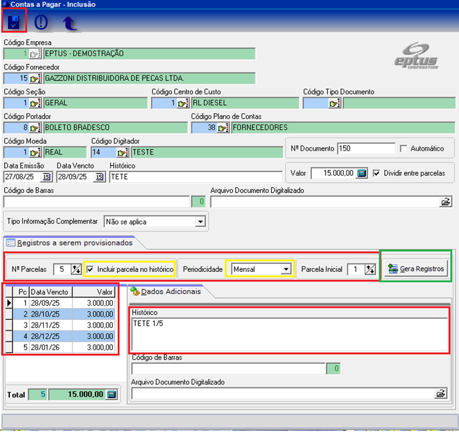Image resolution: width=459 pixels, height=432 pixels.
Task: Click the exclamation alert toolbar icon
Action: (x=40, y=23)
